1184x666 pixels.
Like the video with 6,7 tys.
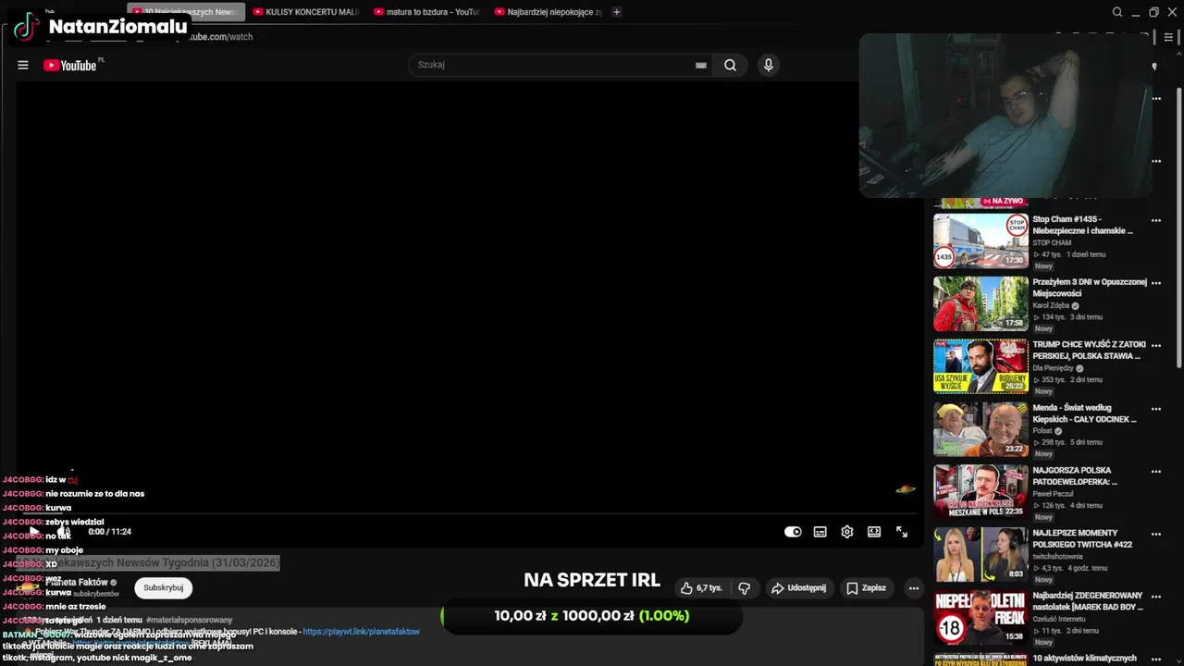[700, 587]
